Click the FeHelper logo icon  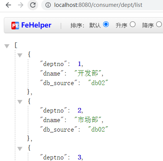[15, 26]
